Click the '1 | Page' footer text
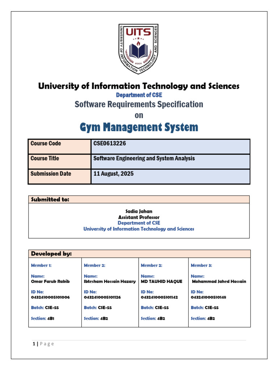This screenshot has height=370, width=278. click(43, 344)
